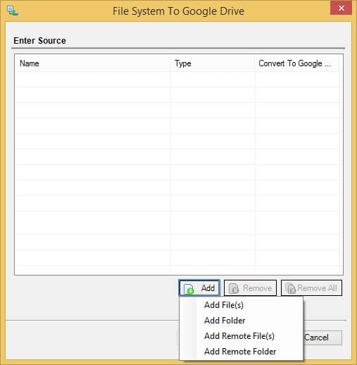Click the Cancel button

322,338
